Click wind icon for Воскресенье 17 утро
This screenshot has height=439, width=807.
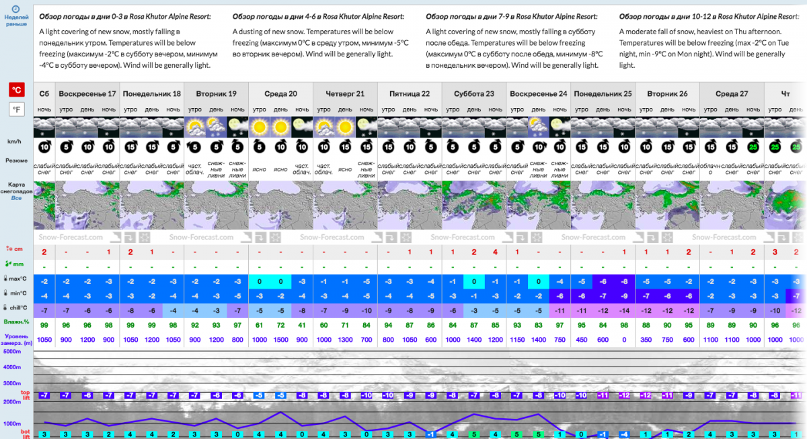(x=66, y=147)
